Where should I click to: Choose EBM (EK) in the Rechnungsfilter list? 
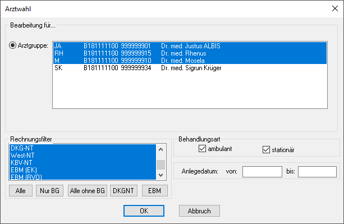click(82, 170)
